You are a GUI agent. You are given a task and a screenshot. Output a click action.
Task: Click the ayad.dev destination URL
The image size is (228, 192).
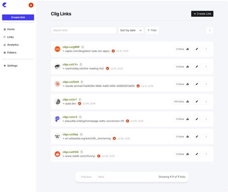click(71, 104)
